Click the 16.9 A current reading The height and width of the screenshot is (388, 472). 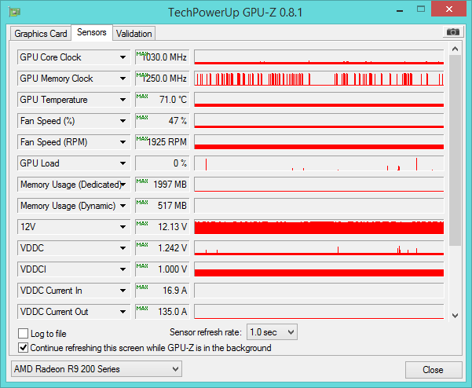coord(163,291)
